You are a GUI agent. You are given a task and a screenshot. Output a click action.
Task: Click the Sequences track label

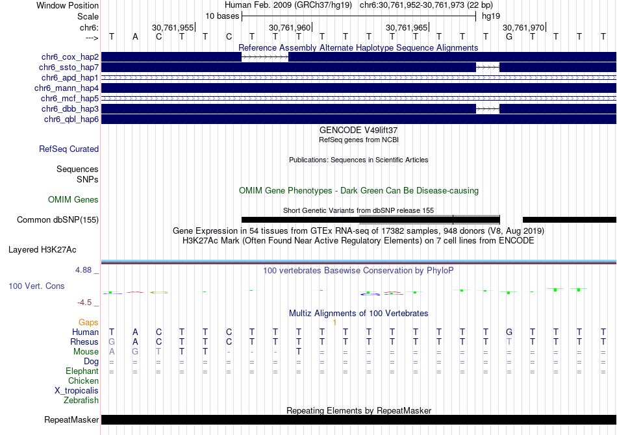pyautogui.click(x=77, y=169)
